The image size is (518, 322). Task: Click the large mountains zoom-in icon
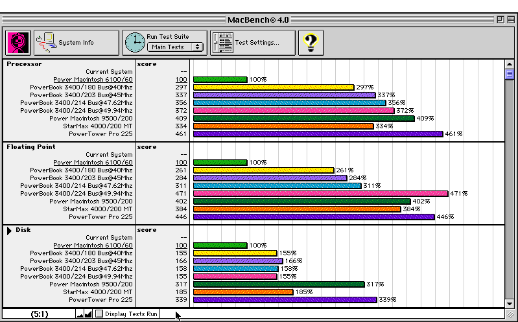coord(88,314)
